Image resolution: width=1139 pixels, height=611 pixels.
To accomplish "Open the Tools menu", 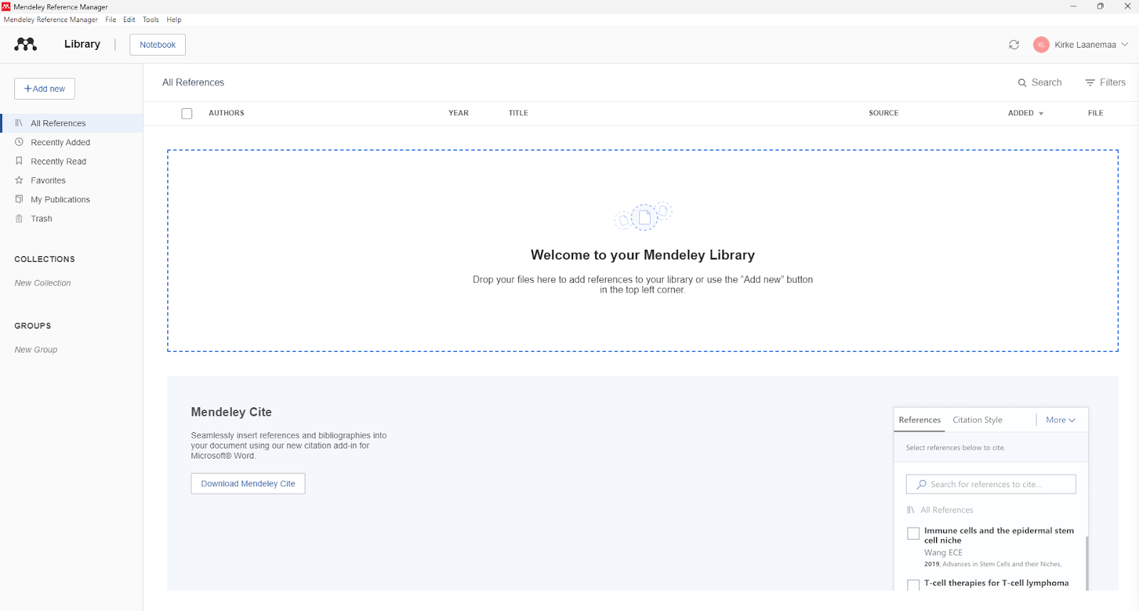I will (151, 20).
